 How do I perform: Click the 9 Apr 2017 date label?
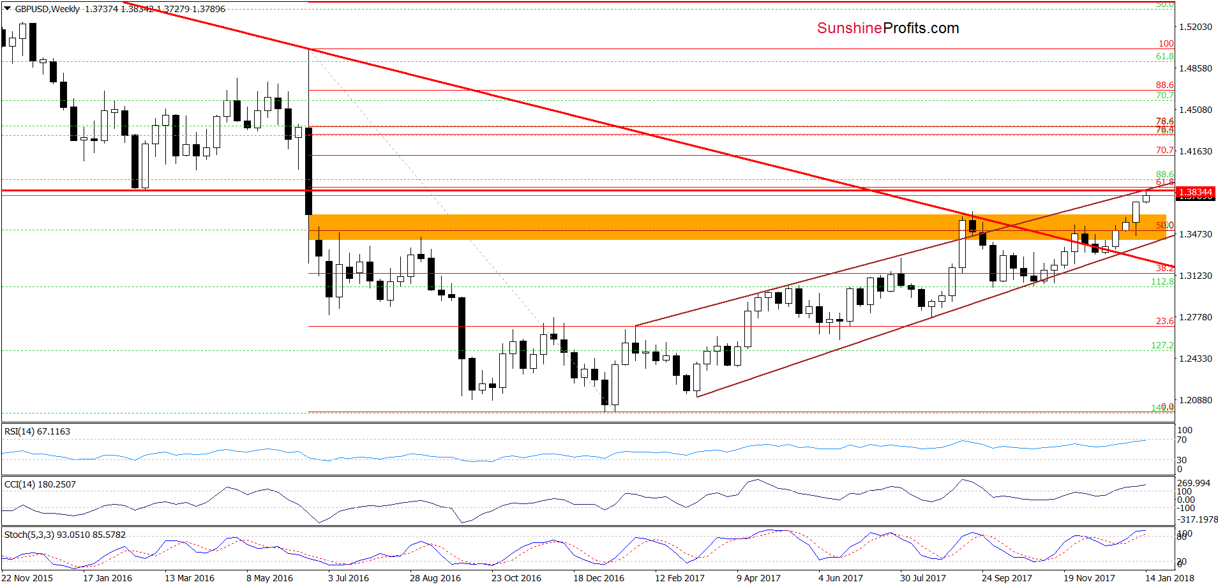(x=758, y=578)
